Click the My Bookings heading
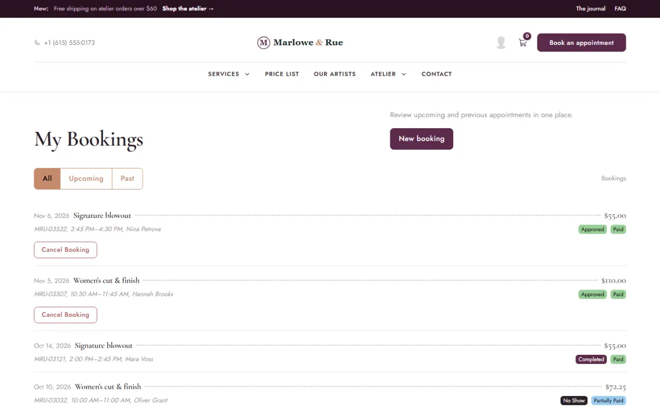Image resolution: width=660 pixels, height=412 pixels. 89,140
